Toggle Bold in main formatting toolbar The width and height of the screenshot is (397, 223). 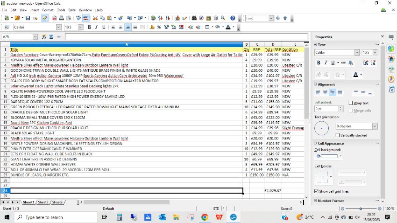click(89, 27)
